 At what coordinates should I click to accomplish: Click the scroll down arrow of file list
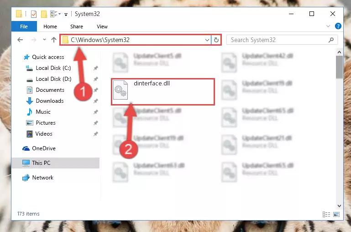[339, 206]
